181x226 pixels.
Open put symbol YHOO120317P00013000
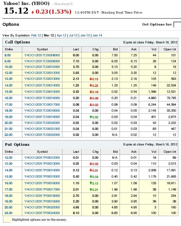[42, 164]
